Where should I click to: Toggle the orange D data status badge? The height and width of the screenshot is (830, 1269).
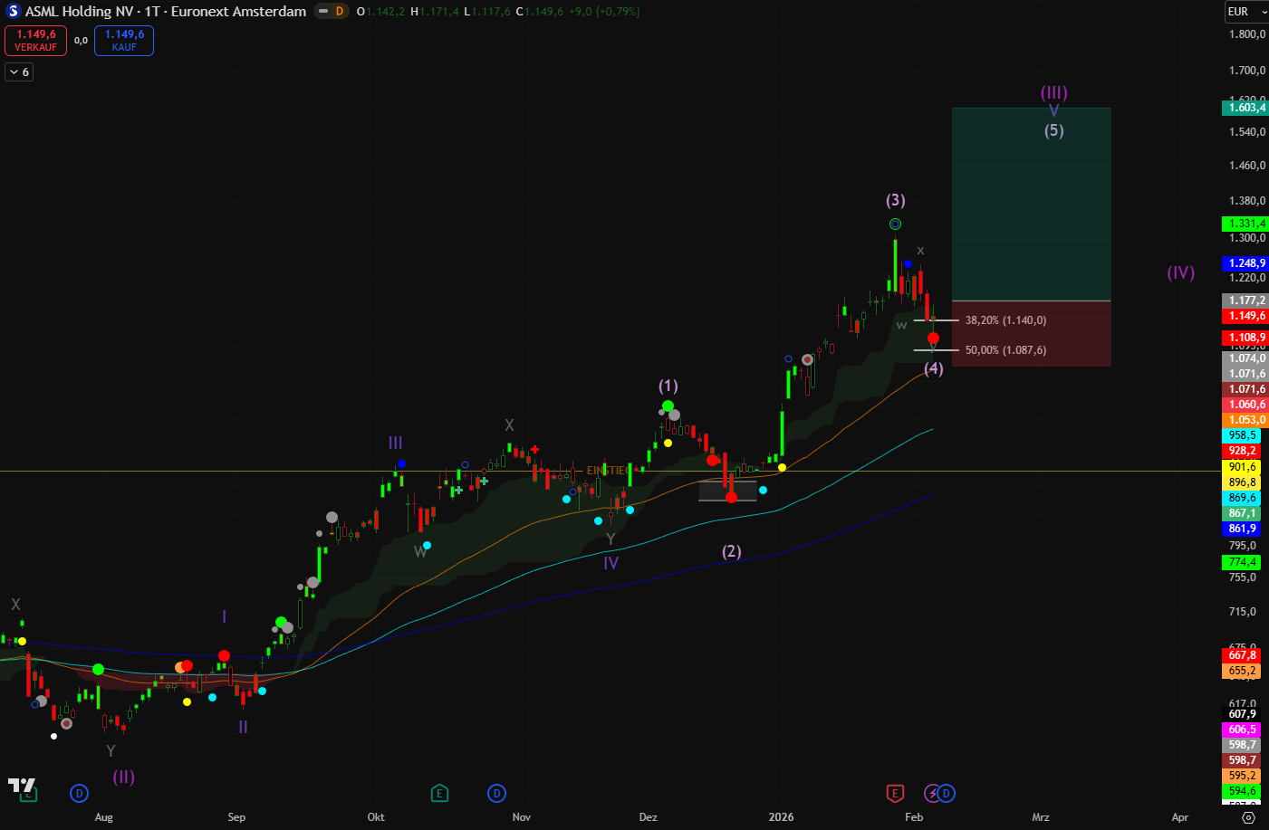tap(340, 12)
